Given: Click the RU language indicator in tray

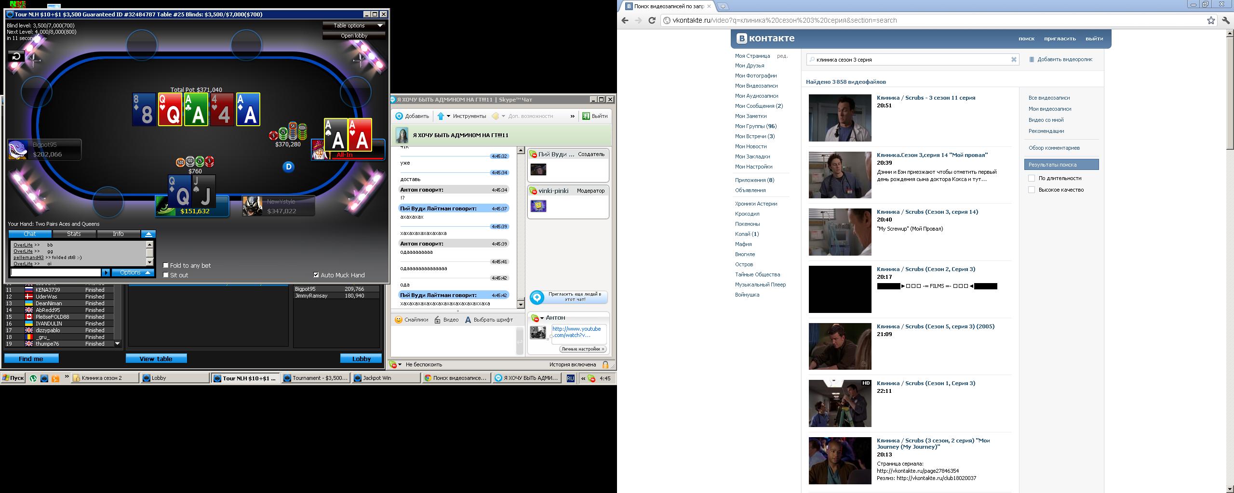Looking at the screenshot, I should pos(571,378).
